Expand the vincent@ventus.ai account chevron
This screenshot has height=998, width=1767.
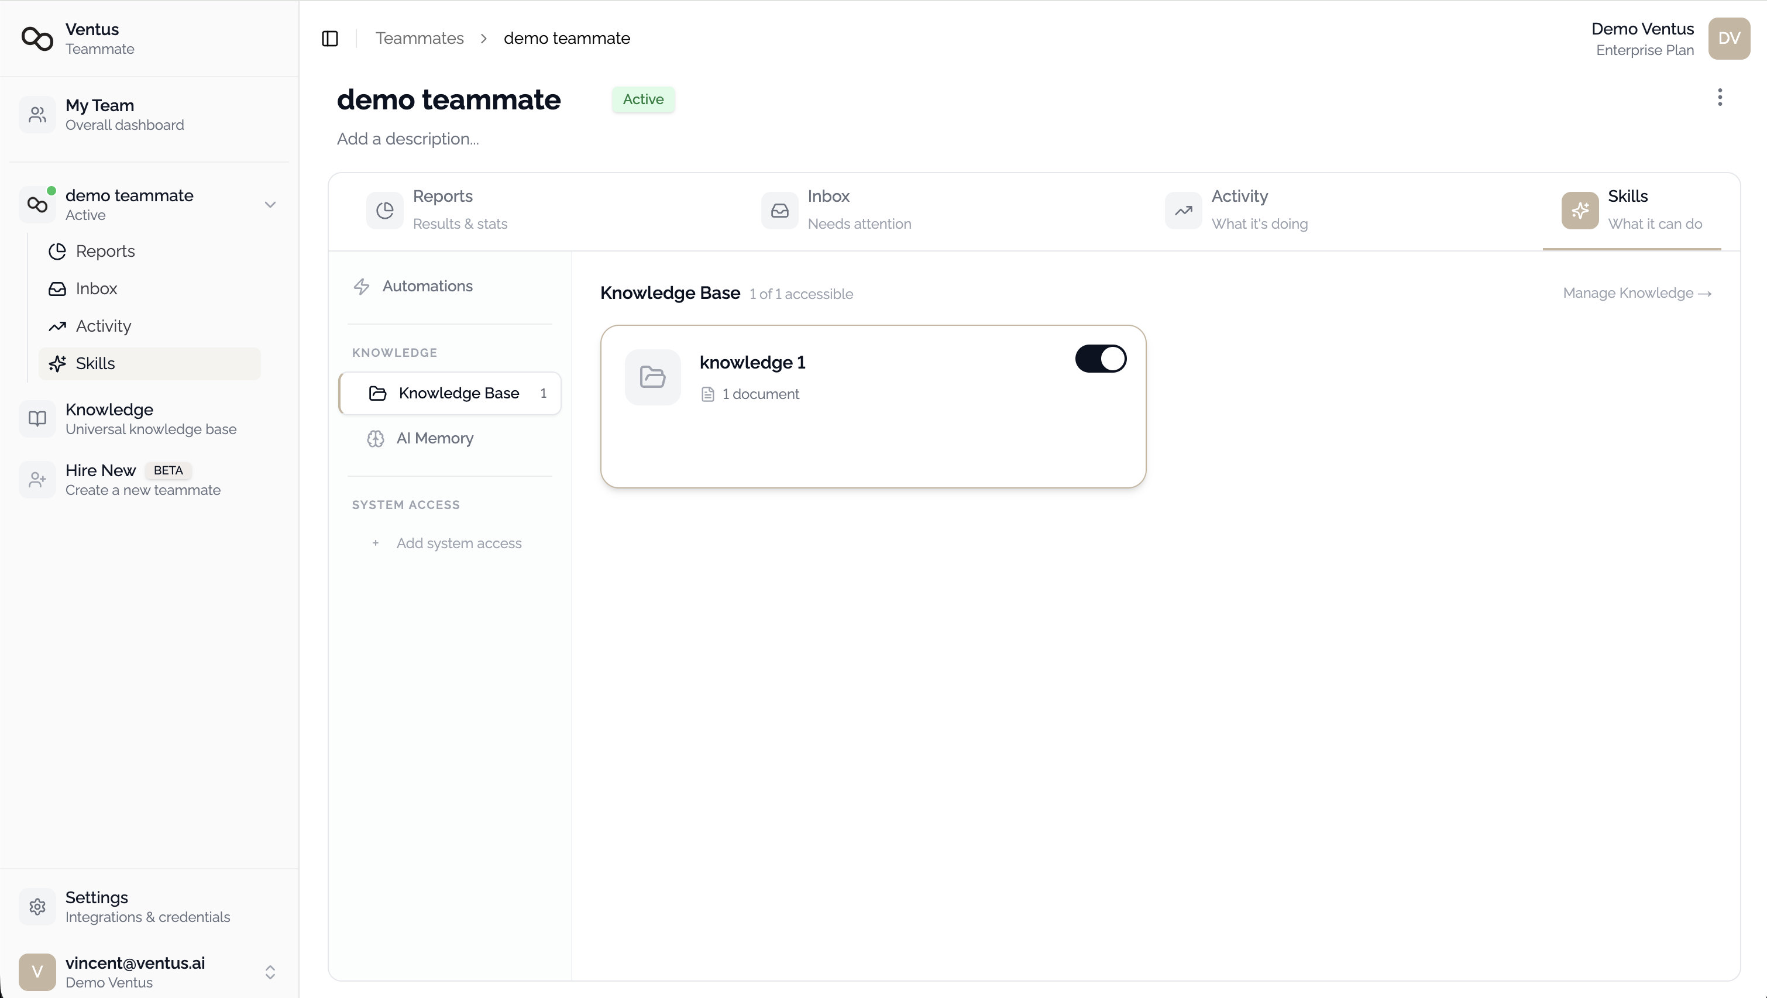click(271, 972)
